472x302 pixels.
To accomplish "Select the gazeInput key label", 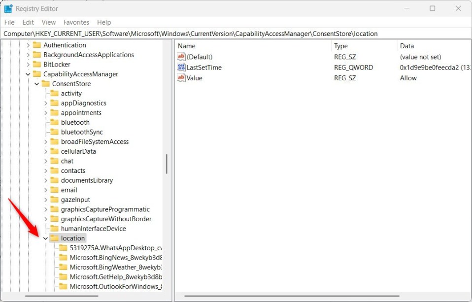I will tap(75, 200).
